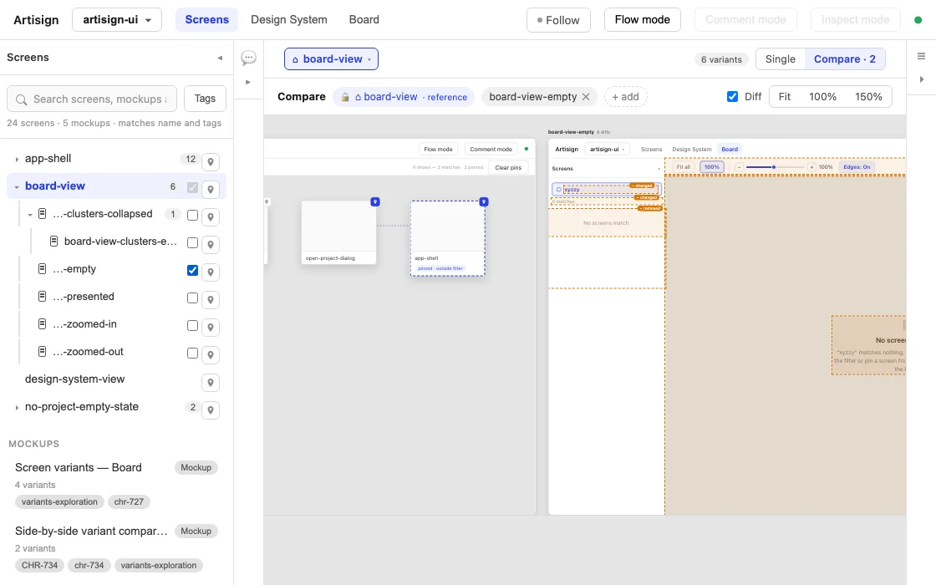Enable Flow mode in top bar
936x585 pixels.
[643, 20]
